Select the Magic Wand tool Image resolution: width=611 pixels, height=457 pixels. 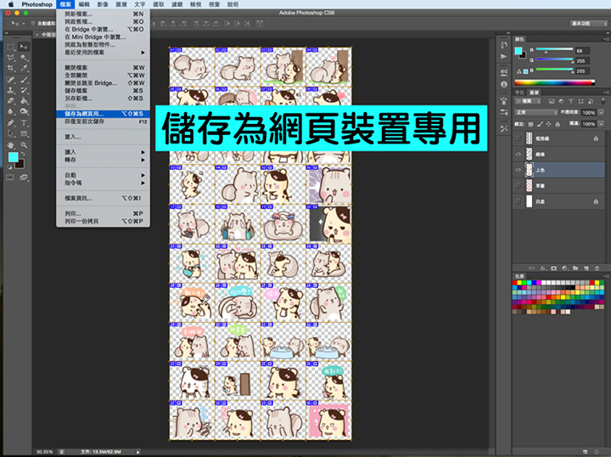[x=24, y=58]
